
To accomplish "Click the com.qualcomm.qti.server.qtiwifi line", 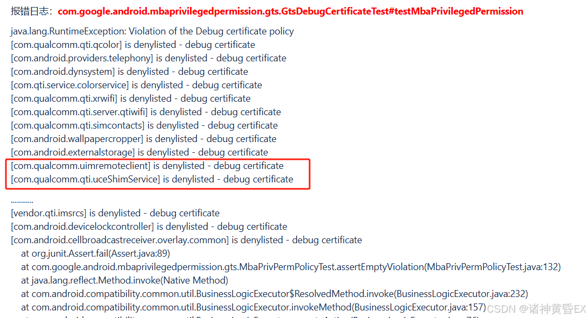I will [146, 112].
